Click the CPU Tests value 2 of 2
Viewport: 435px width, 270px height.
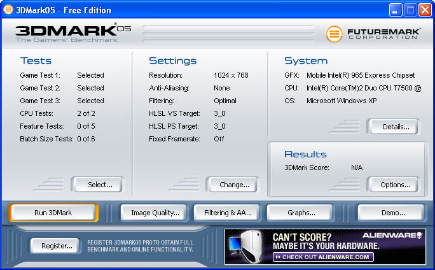pos(86,113)
